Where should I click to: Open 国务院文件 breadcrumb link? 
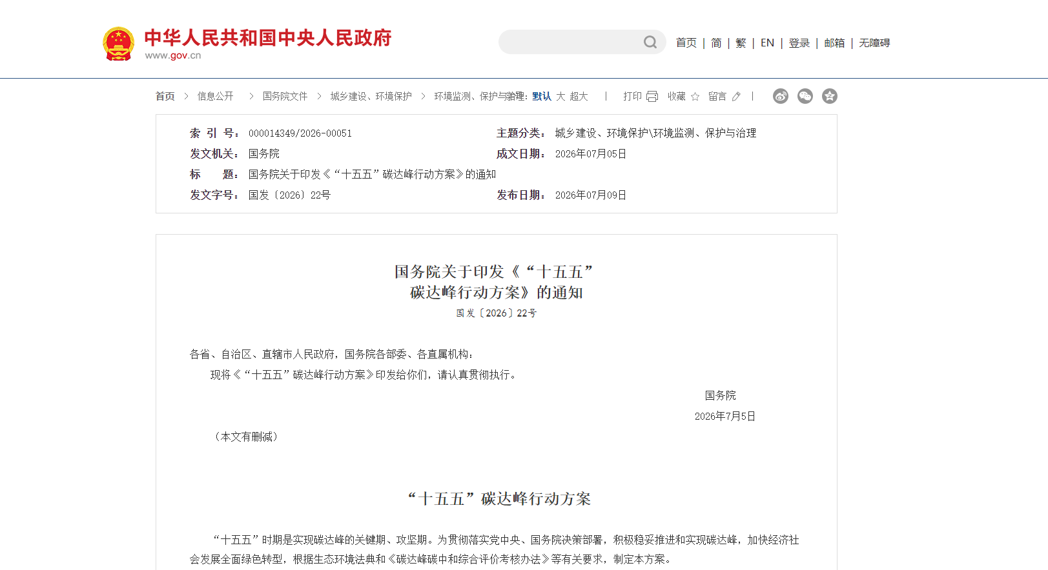(x=285, y=96)
